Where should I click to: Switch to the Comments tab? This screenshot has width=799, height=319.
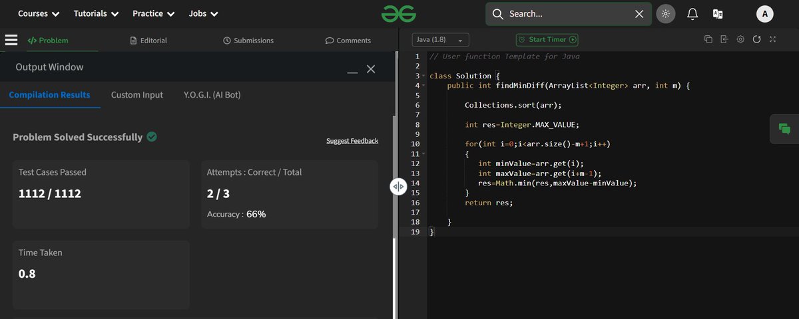pyautogui.click(x=348, y=41)
